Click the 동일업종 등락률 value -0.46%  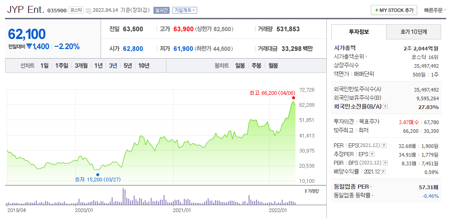[x=431, y=196]
